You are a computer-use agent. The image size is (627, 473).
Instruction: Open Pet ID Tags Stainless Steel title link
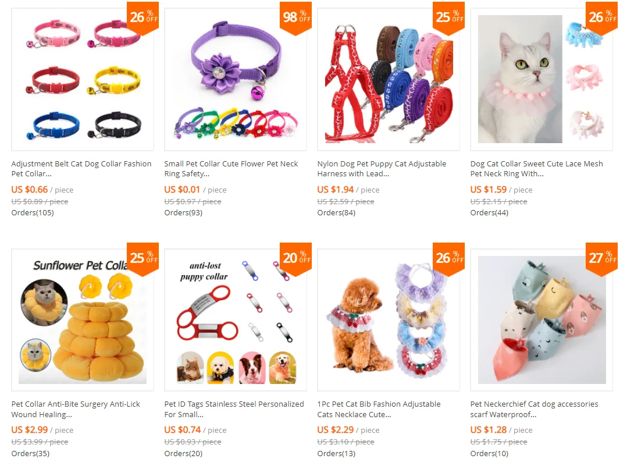tap(234, 409)
